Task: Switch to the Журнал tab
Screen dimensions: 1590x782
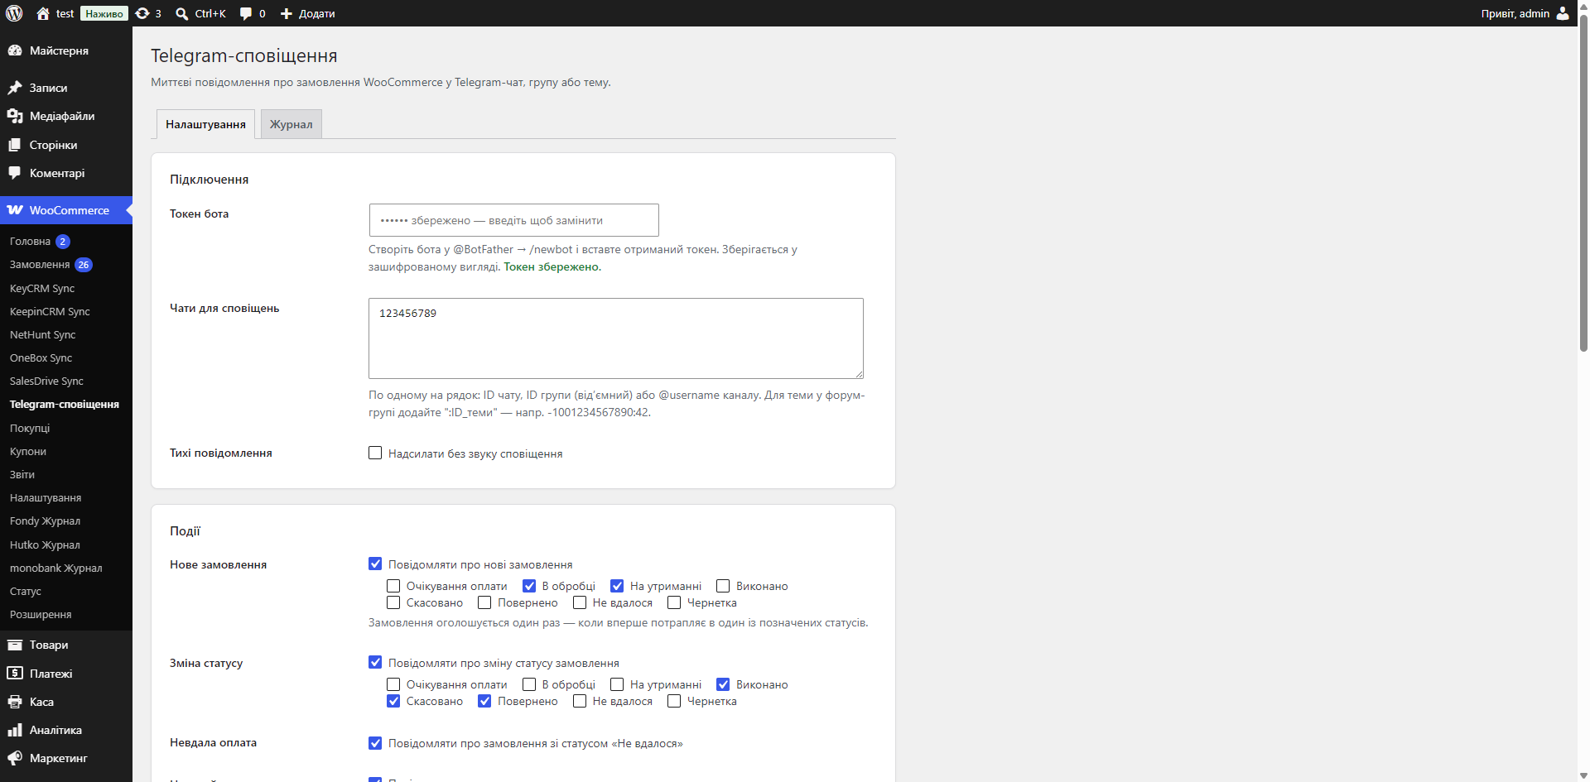Action: point(291,124)
